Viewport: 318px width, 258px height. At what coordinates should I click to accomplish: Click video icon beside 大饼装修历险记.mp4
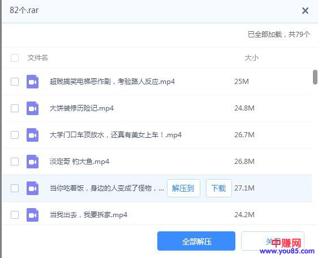32,108
